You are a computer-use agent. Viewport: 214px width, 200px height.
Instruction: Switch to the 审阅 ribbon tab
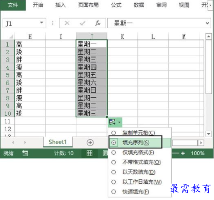tap(161, 5)
